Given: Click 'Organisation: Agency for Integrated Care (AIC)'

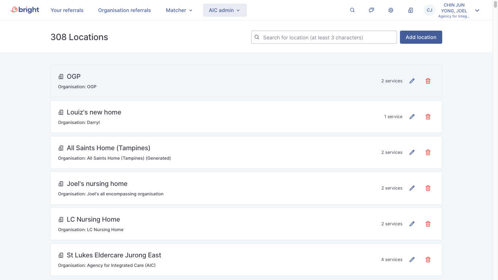Looking at the screenshot, I should pos(107,265).
